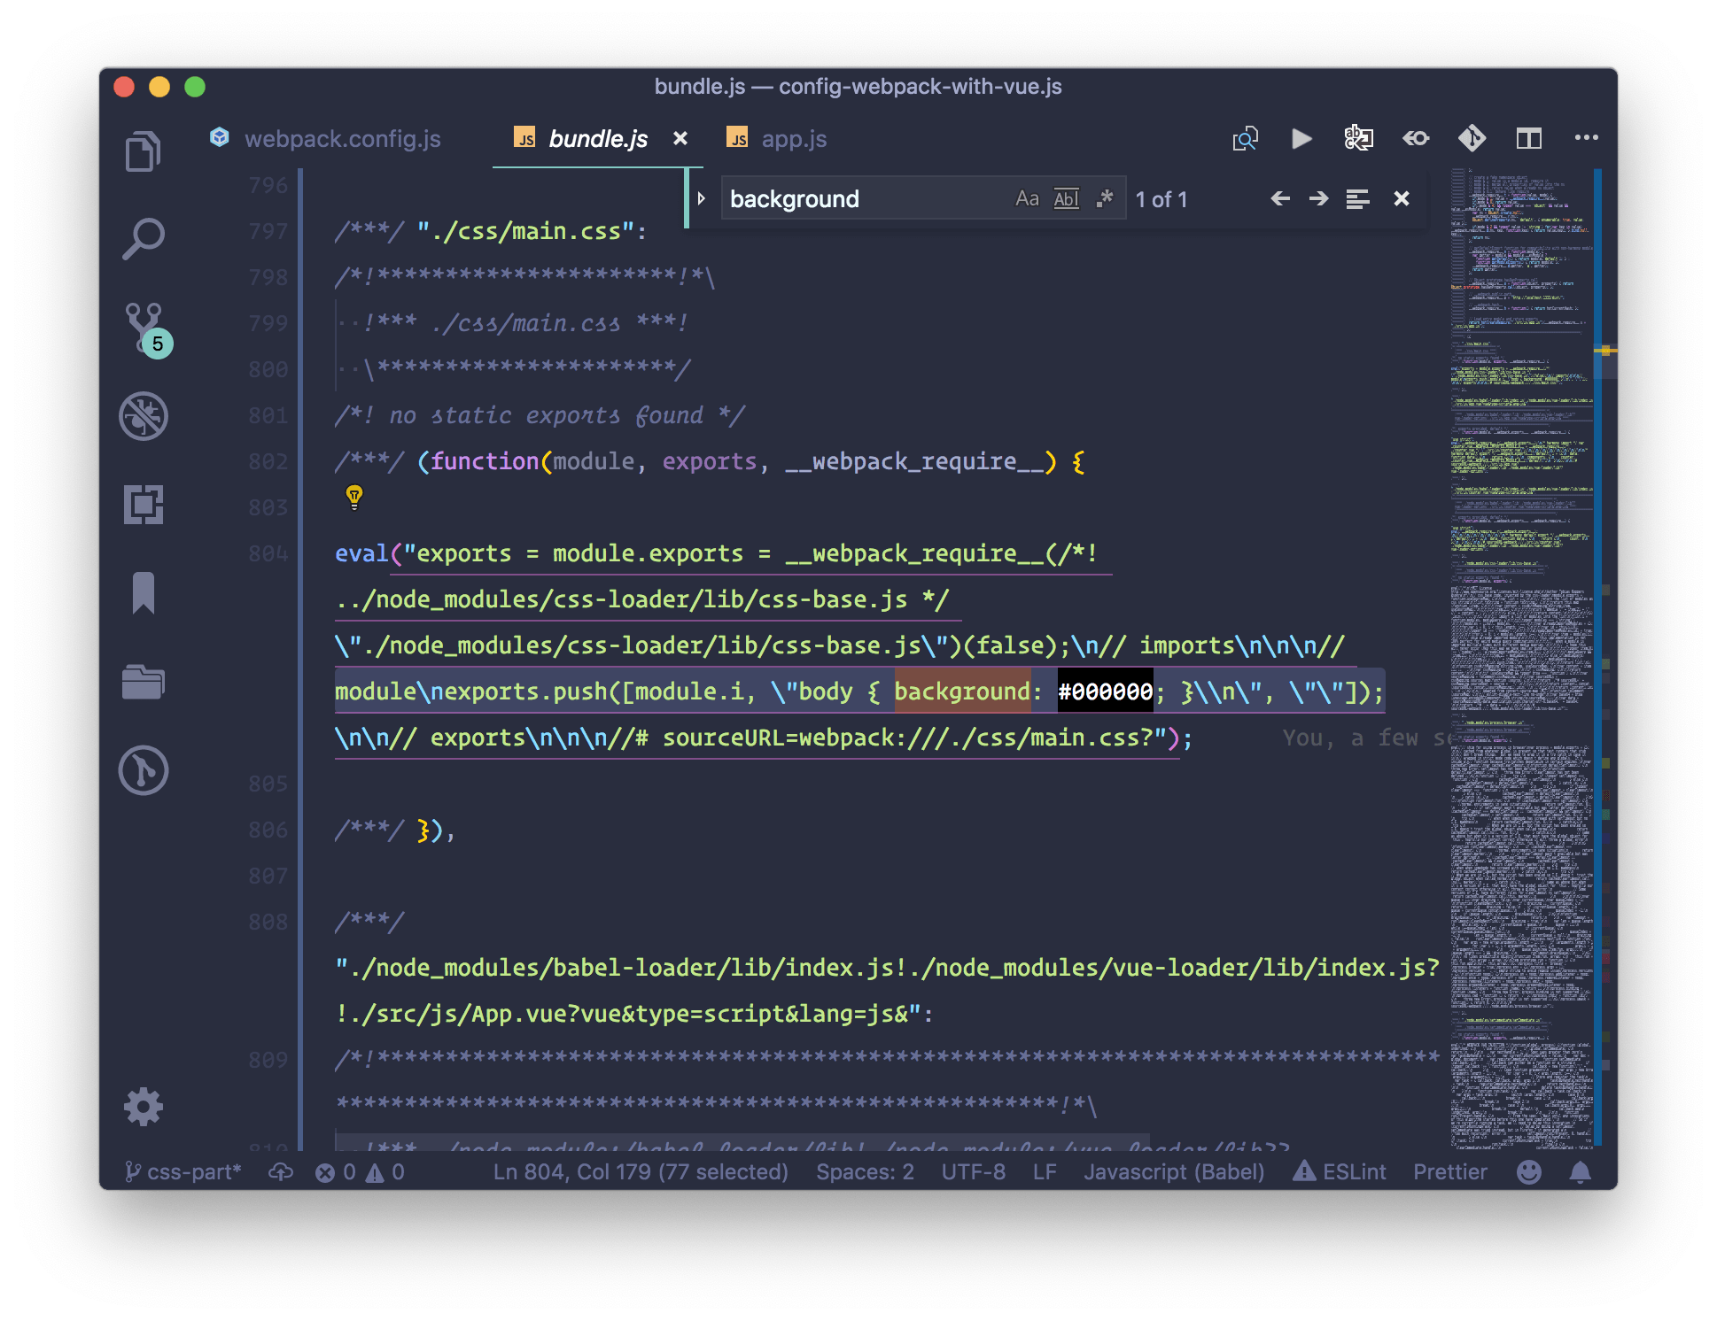This screenshot has height=1321, width=1717.
Task: Open Javascript (Babel) language mode selector
Action: [x=1174, y=1171]
